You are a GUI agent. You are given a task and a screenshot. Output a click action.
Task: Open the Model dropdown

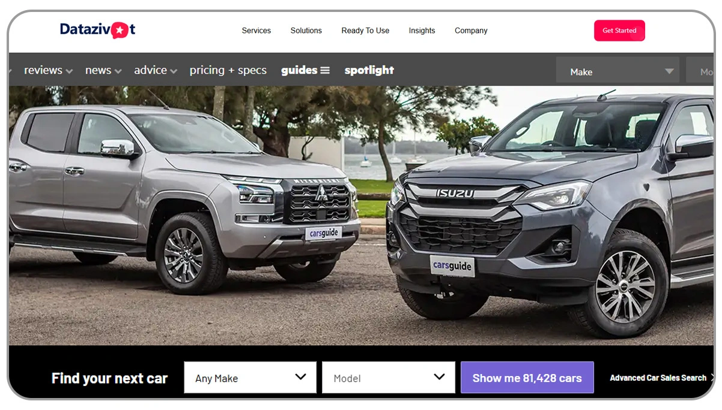point(388,378)
